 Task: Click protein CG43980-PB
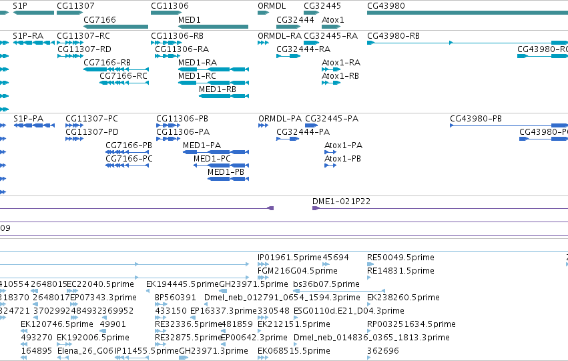[x=509, y=125]
